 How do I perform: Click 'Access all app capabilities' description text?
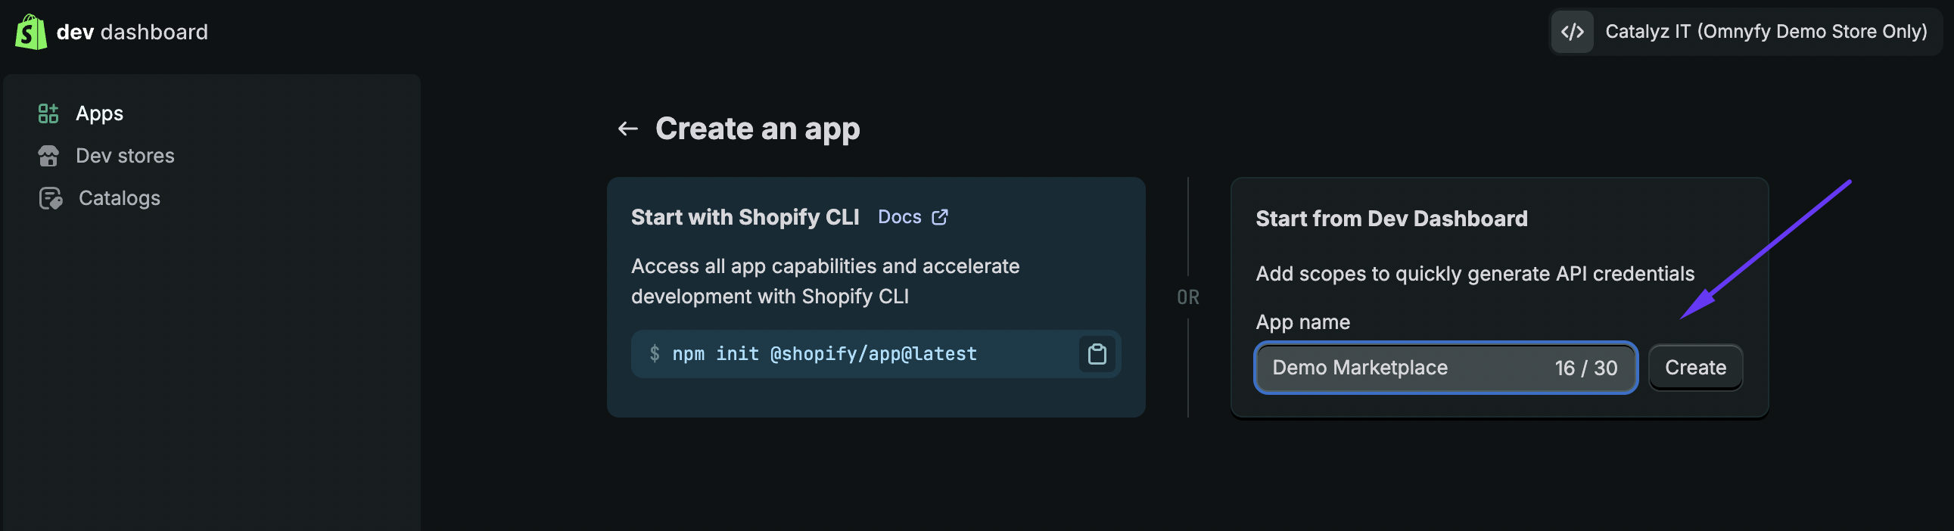(826, 281)
